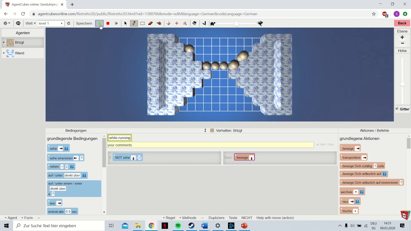Image resolution: width=411 pixels, height=231 pixels.
Task: Click the globe world icon in toolbar
Action: [18, 23]
